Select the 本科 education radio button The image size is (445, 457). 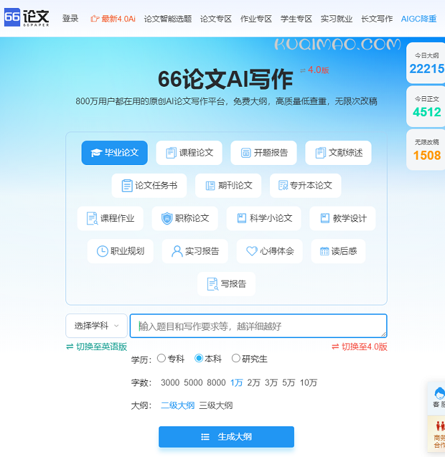[x=198, y=358]
